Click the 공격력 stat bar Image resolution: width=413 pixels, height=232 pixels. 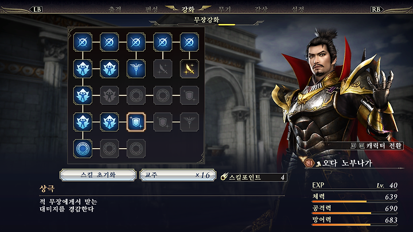point(354,209)
